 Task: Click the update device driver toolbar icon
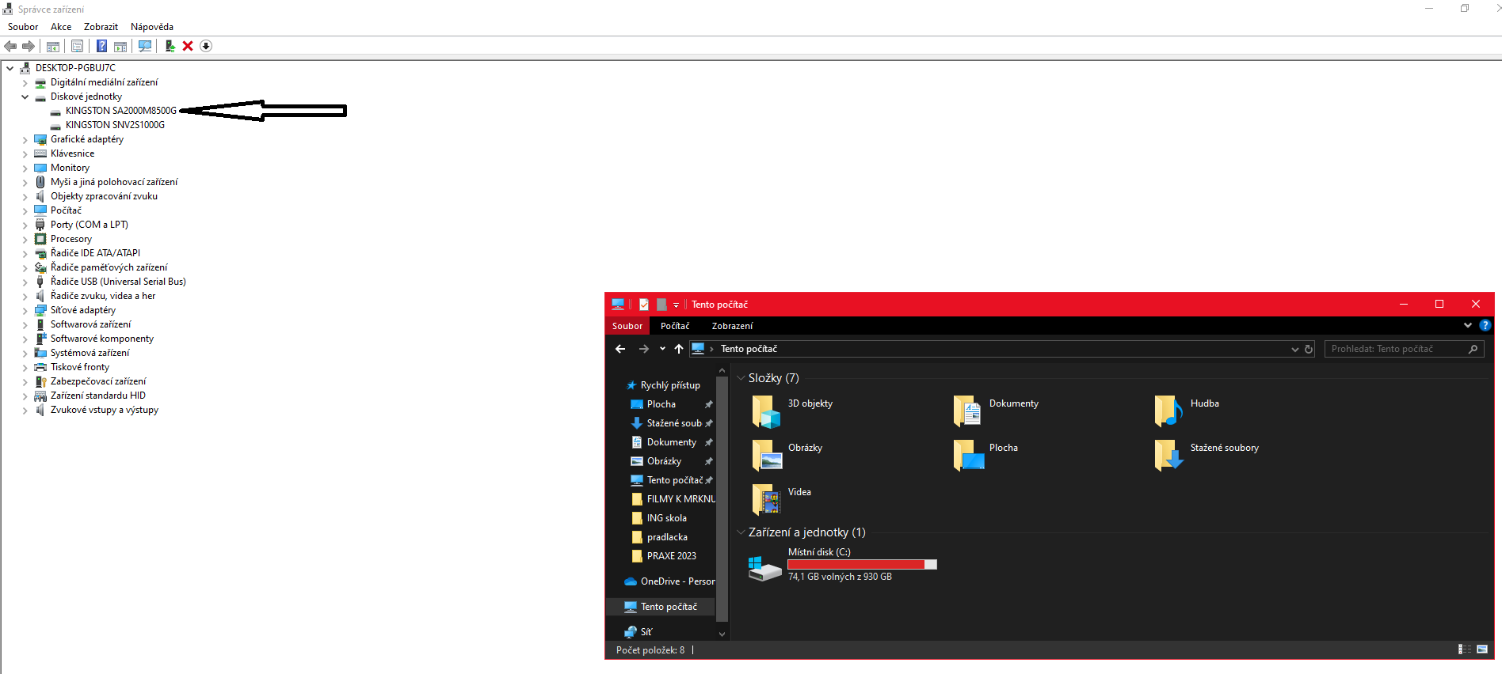pyautogui.click(x=170, y=46)
